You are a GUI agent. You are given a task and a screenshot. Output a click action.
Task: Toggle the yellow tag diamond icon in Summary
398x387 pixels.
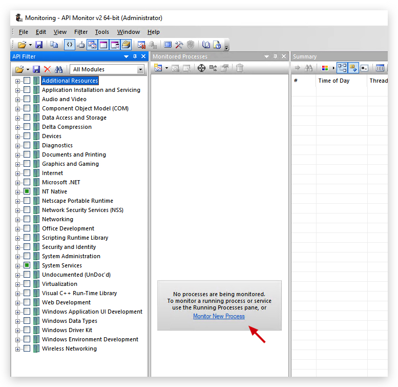tap(353, 68)
